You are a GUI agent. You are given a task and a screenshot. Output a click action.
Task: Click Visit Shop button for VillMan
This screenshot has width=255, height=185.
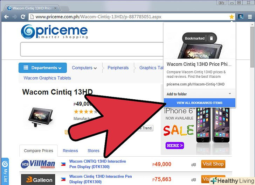[213, 164]
